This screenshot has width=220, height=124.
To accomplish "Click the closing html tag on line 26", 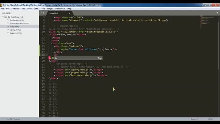I will (53, 78).
